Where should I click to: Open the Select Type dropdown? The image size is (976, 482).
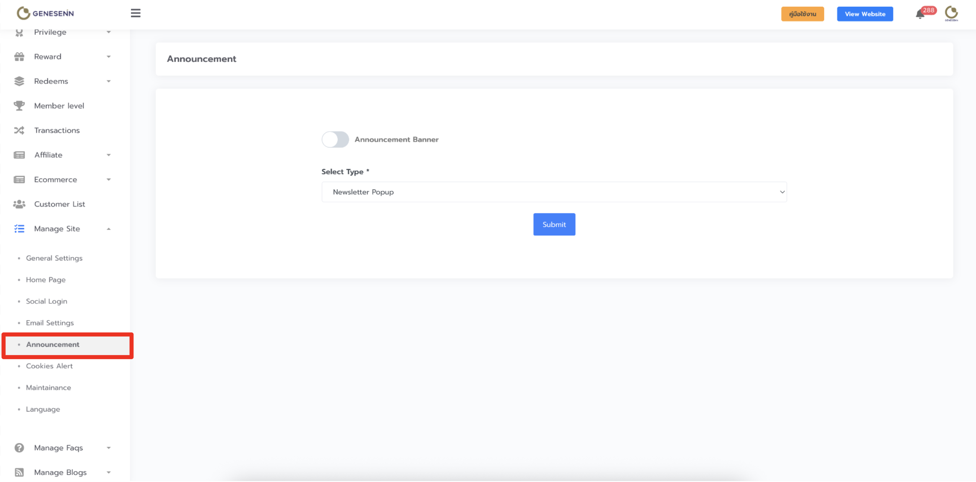click(554, 192)
